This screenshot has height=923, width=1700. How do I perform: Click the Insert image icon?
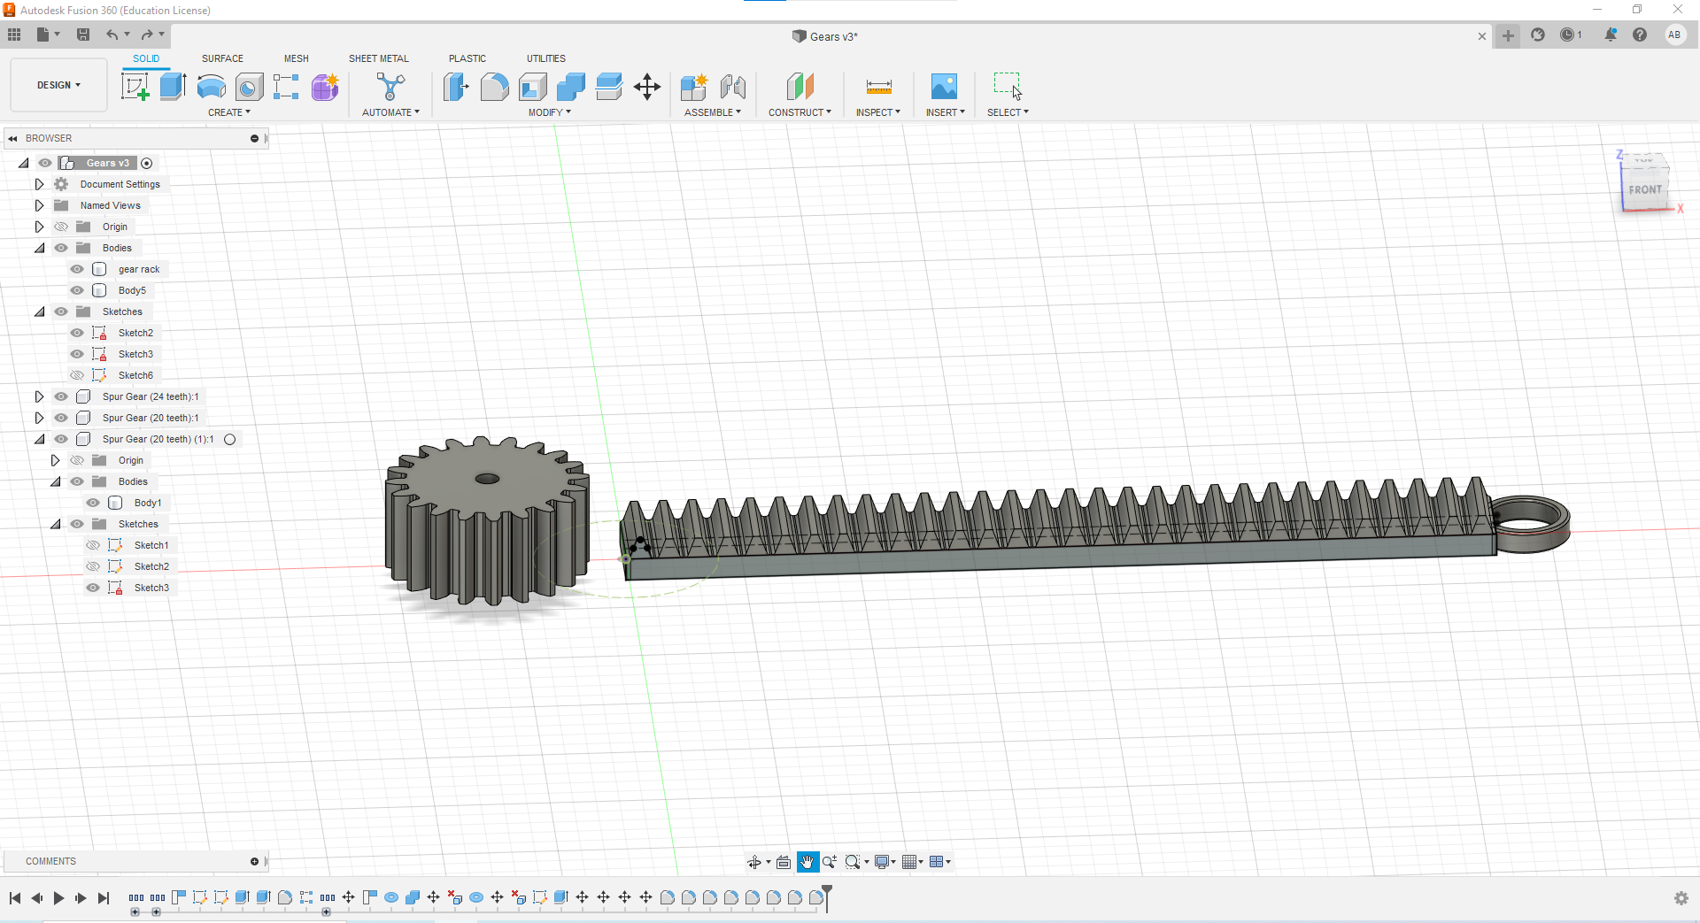point(944,87)
